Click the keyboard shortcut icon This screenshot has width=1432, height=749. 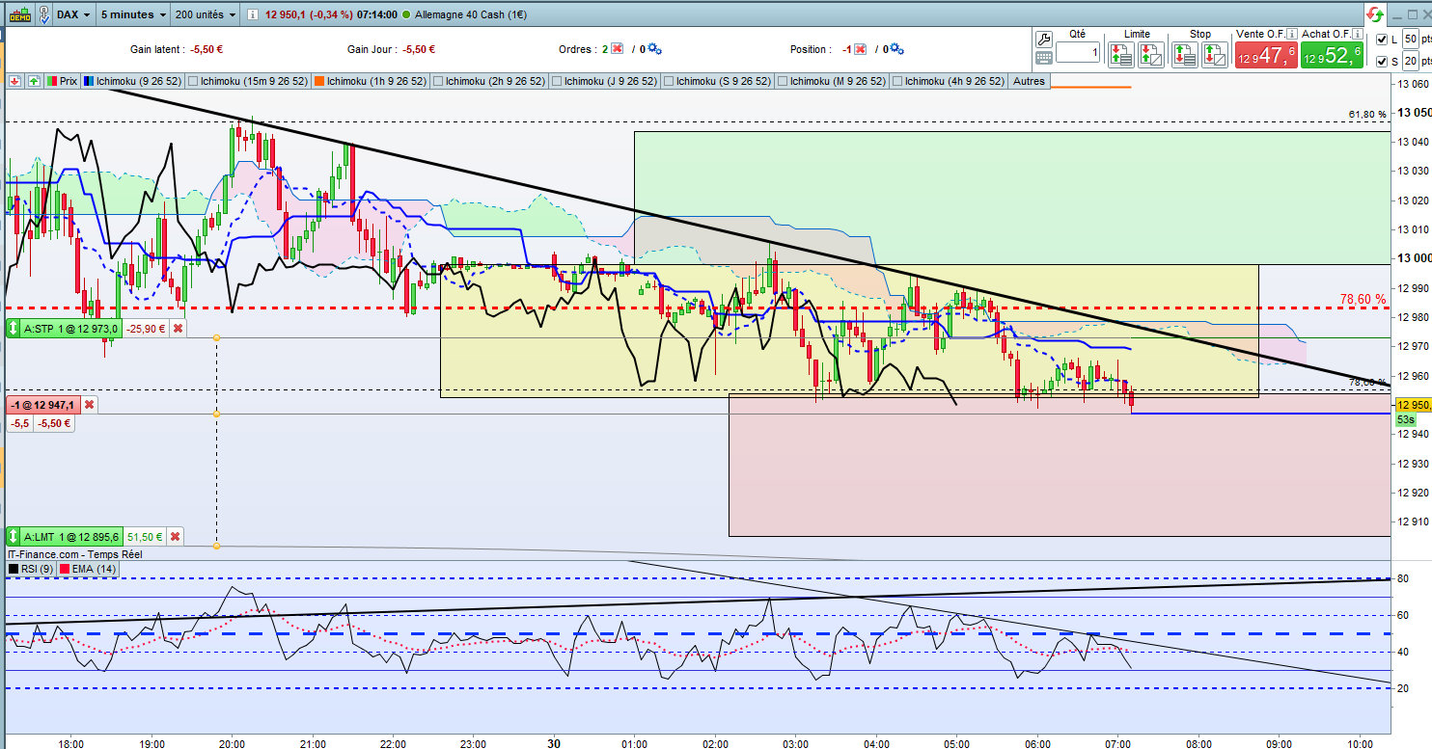1043,58
